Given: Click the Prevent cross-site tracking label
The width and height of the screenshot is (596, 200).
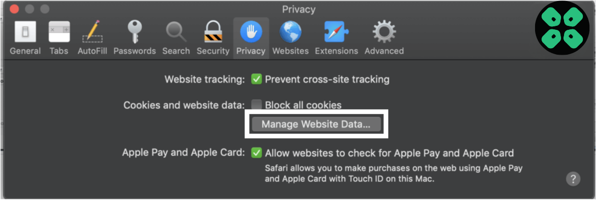Looking at the screenshot, I should point(327,79).
